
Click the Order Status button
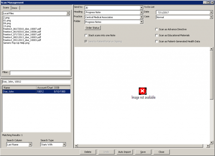tap(92, 28)
